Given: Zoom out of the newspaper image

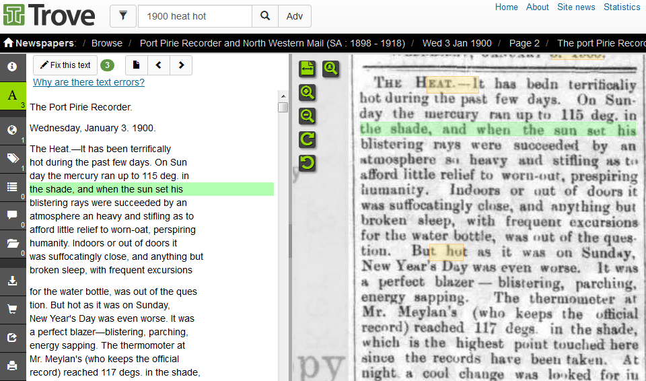Looking at the screenshot, I should click(307, 116).
